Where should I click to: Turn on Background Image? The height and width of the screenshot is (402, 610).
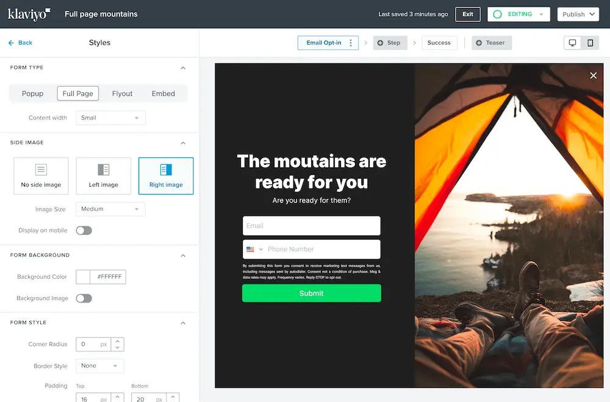(x=84, y=298)
